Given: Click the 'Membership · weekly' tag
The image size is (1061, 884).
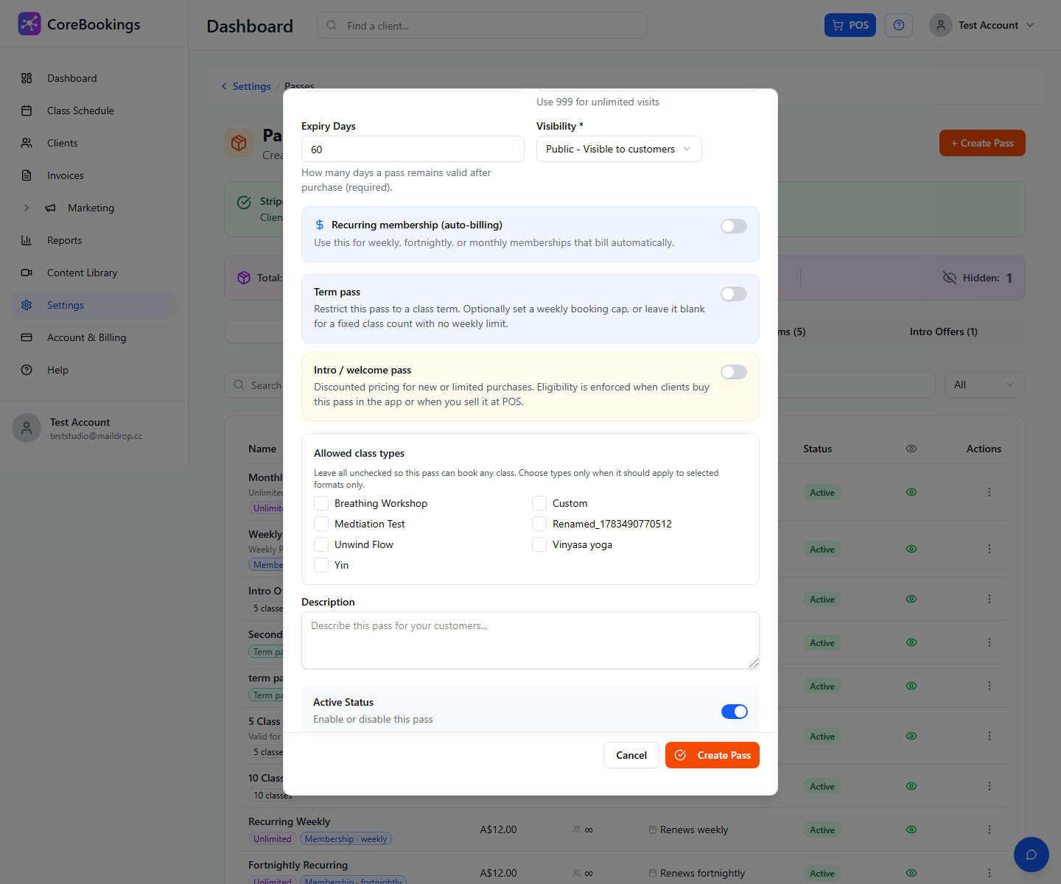Looking at the screenshot, I should (x=346, y=839).
